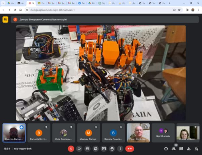Click the yellow presentation icon at top left
The width and height of the screenshot is (202, 155).
(5, 20)
